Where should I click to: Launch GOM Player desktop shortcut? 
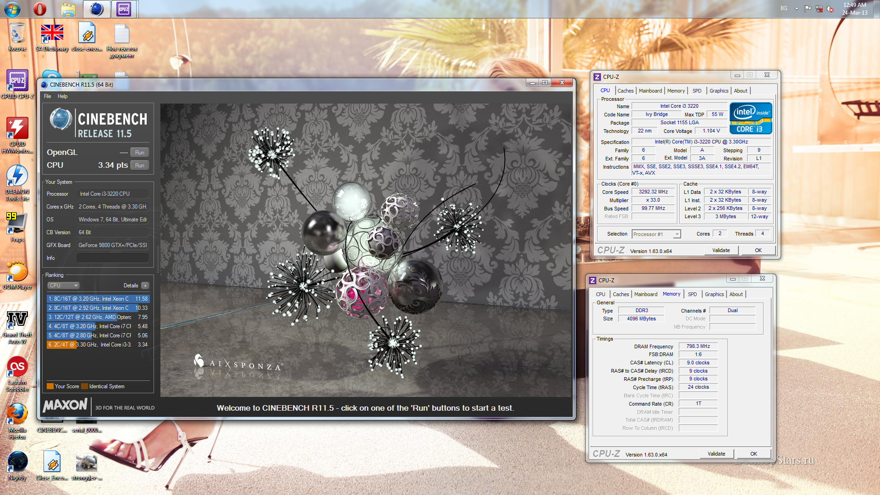[17, 275]
